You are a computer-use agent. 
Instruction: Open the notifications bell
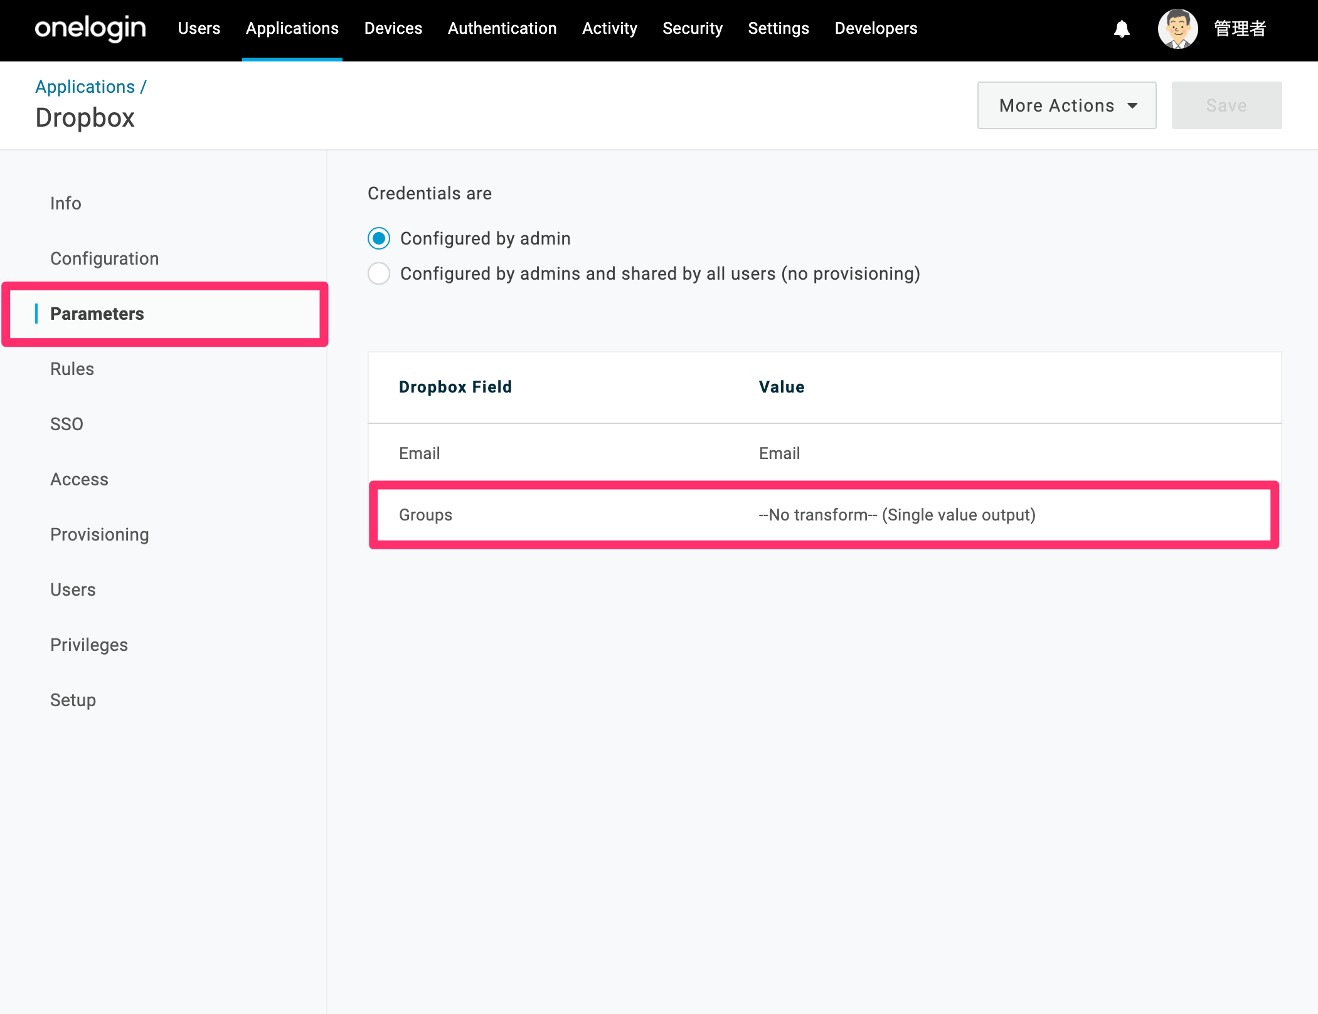click(x=1122, y=29)
